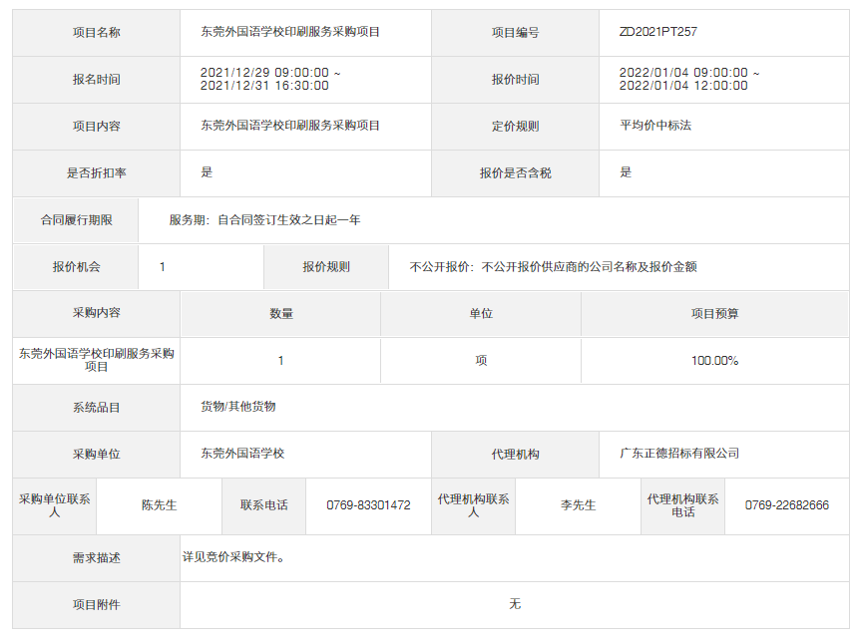The width and height of the screenshot is (861, 642).
Task: Click the 代理机构 label
Action: pyautogui.click(x=515, y=455)
